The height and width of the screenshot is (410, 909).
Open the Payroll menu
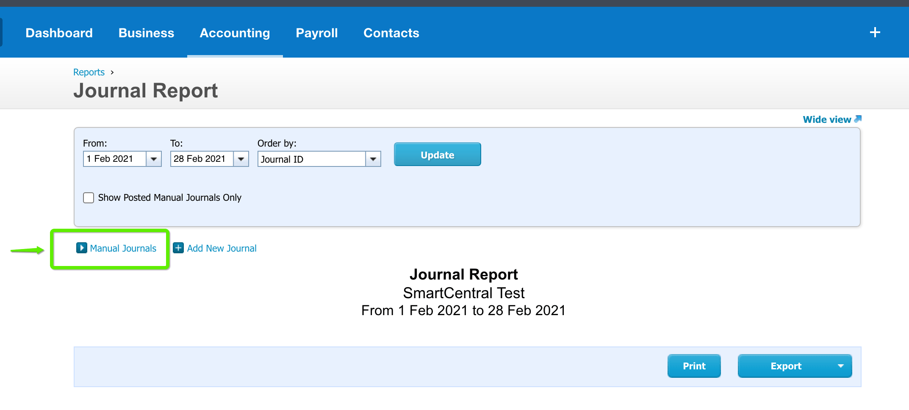coord(316,33)
